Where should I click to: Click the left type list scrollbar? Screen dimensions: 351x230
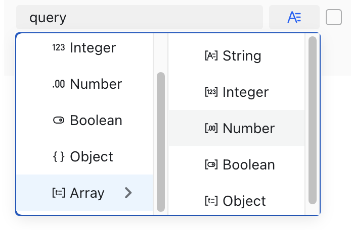coord(161,142)
